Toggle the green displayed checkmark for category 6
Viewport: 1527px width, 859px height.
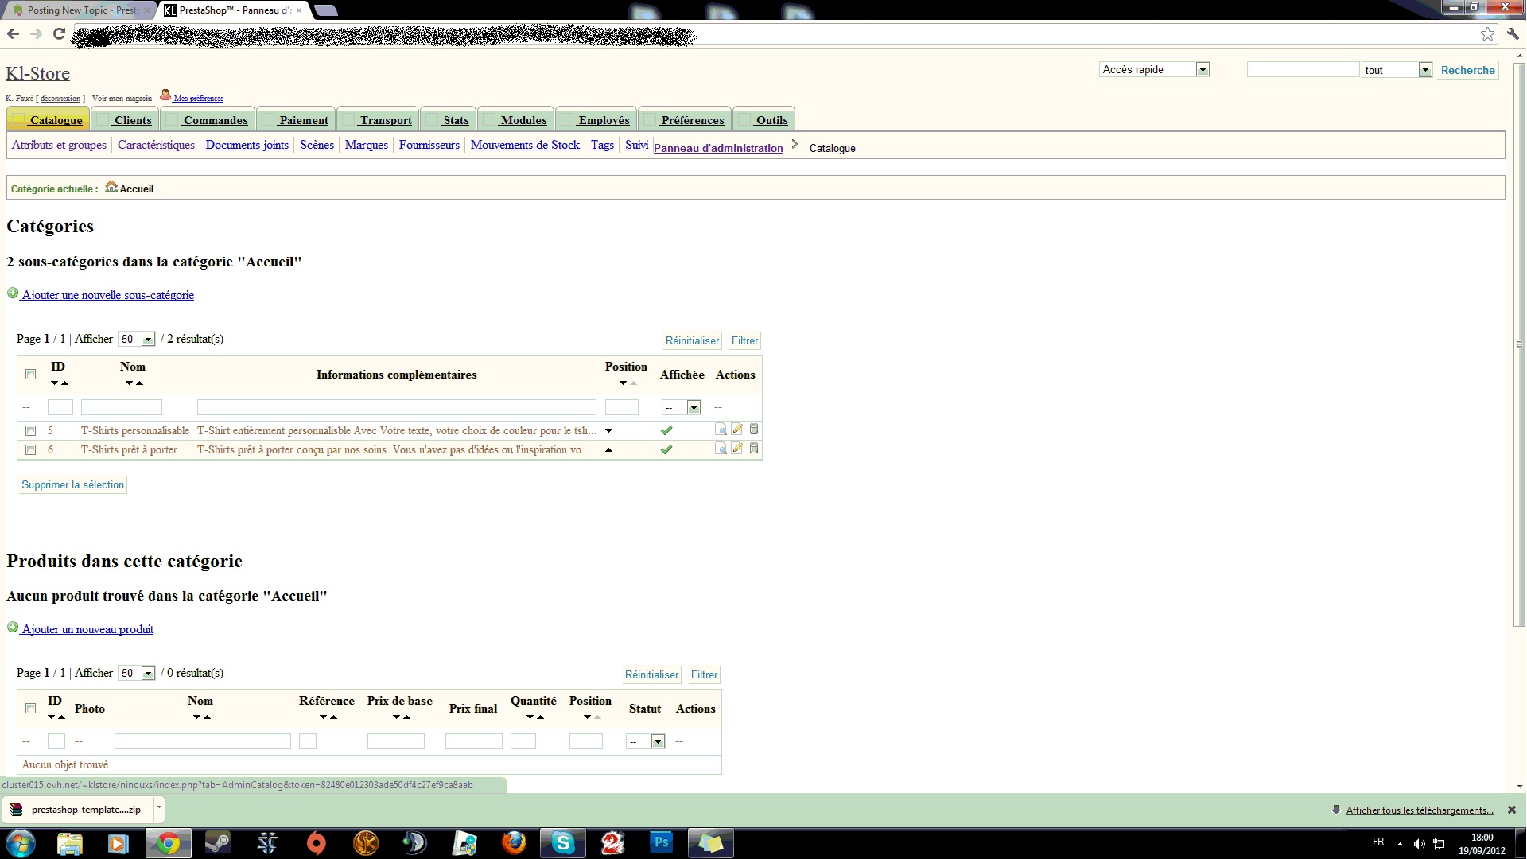666,449
